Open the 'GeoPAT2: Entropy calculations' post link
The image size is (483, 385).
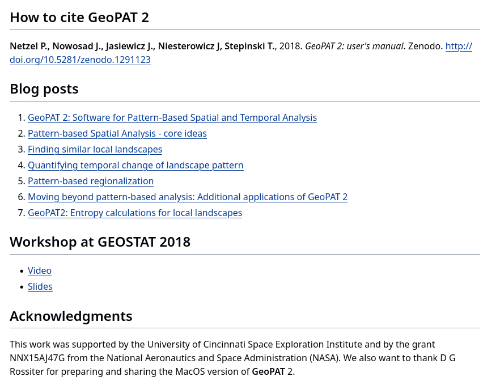134,213
